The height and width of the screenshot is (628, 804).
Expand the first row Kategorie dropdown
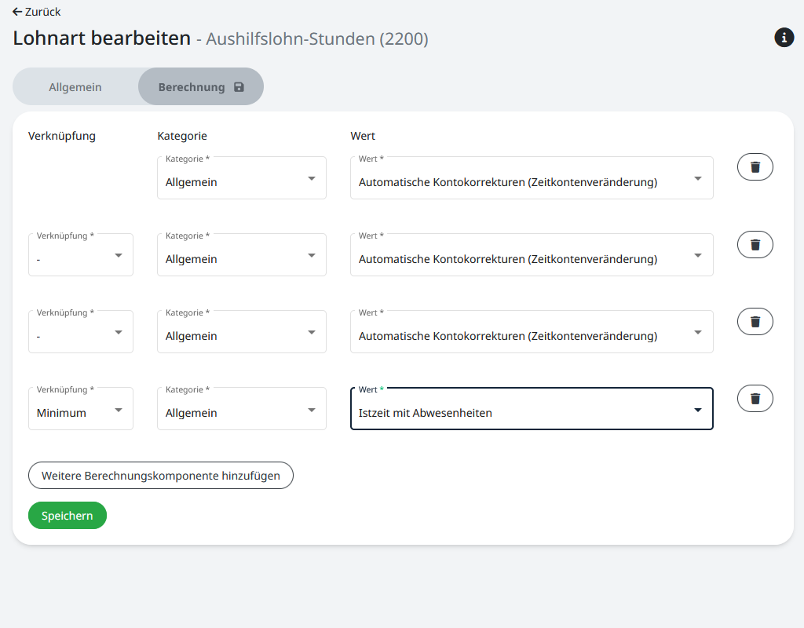241,178
